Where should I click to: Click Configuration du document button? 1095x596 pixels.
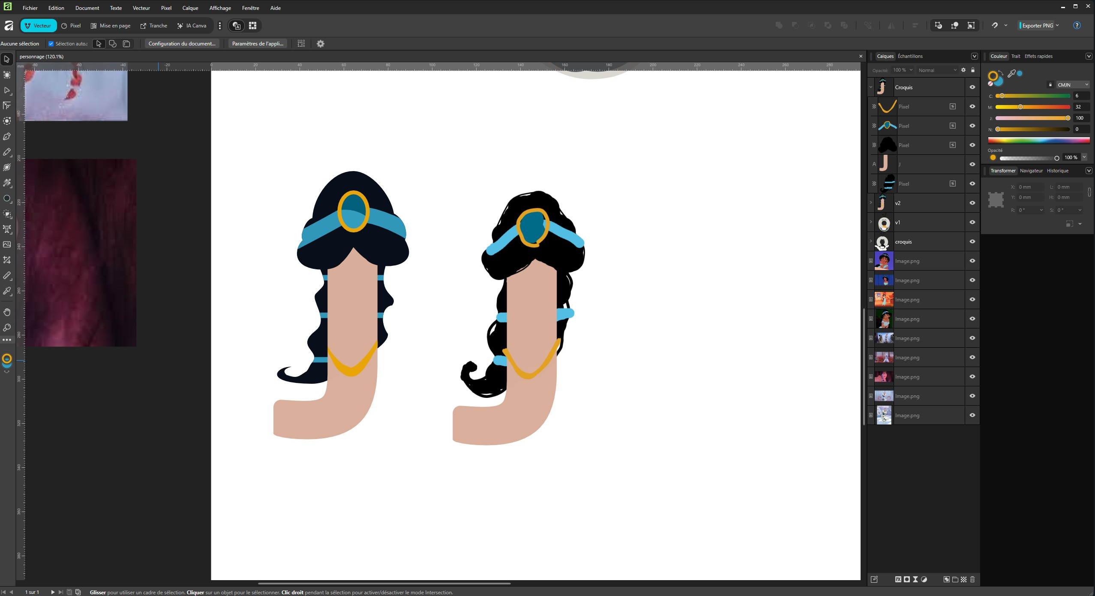(182, 43)
